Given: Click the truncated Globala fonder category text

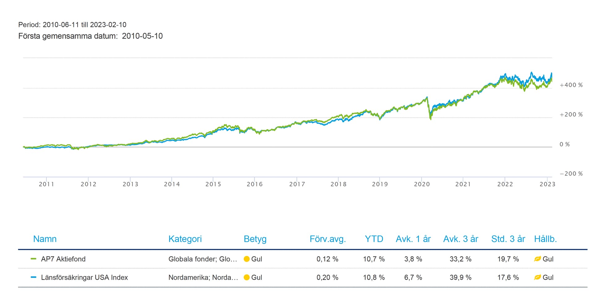Looking at the screenshot, I should point(203,259).
